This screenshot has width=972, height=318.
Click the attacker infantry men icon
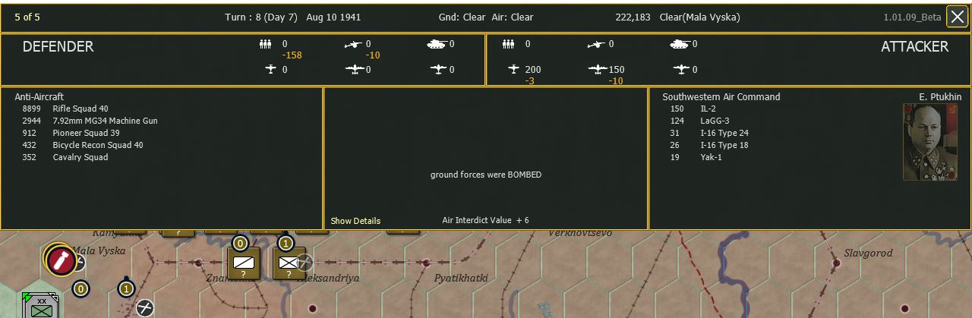click(x=509, y=44)
